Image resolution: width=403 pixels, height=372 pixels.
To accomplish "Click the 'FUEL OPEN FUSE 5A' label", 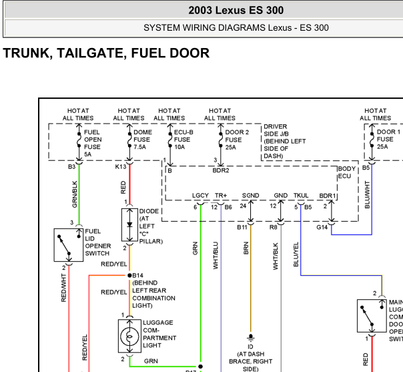I will 93,143.
